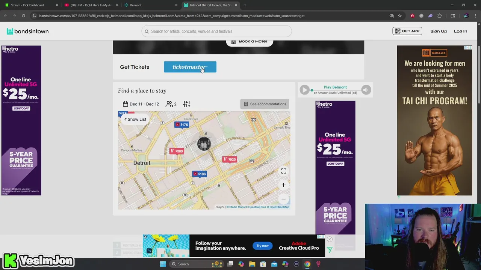
Task: Select the $309 hotel map marker
Action: [177, 151]
